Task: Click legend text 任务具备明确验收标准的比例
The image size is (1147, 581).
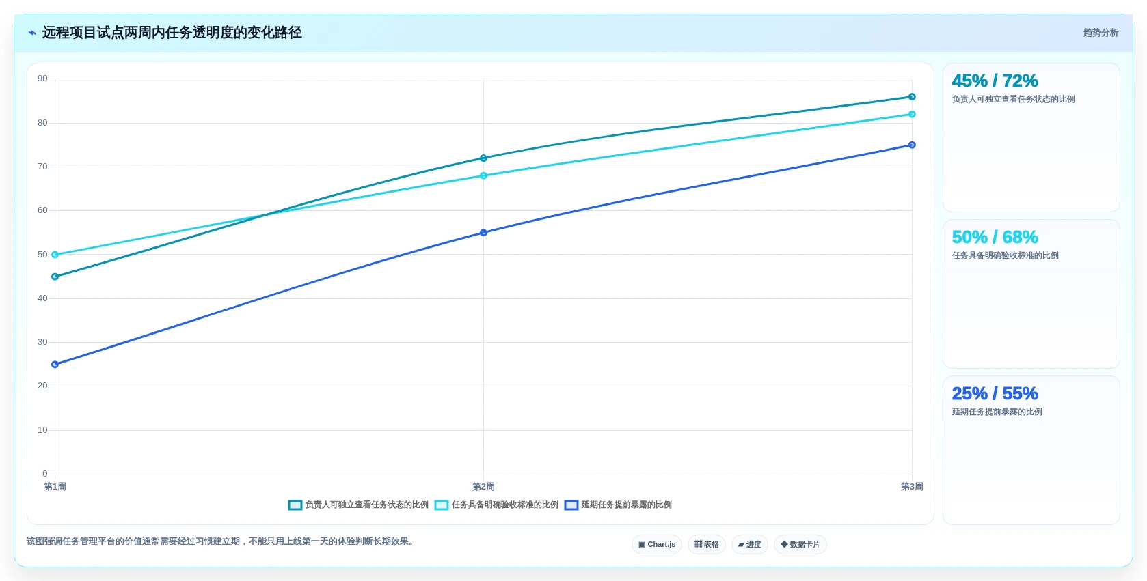Action: point(505,505)
